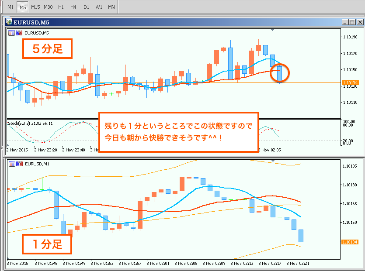The width and height of the screenshot is (365, 271).
Task: Click the orange-circled candle on M5 chart
Action: pyautogui.click(x=279, y=73)
